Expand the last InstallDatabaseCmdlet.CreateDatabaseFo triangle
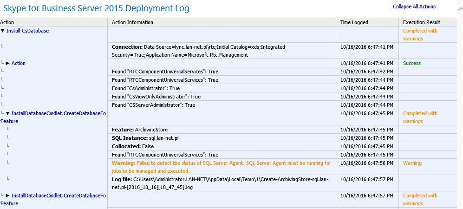The image size is (463, 209). pyautogui.click(x=8, y=196)
